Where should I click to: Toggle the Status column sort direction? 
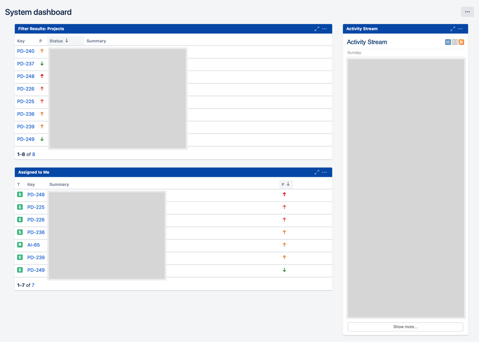pyautogui.click(x=58, y=41)
